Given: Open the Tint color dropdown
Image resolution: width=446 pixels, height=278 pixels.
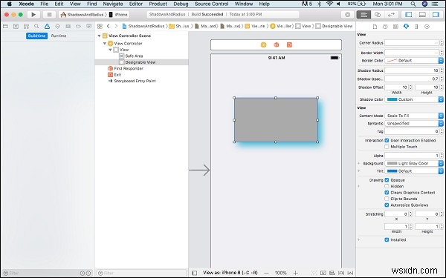Looking at the screenshot, I should (414, 171).
